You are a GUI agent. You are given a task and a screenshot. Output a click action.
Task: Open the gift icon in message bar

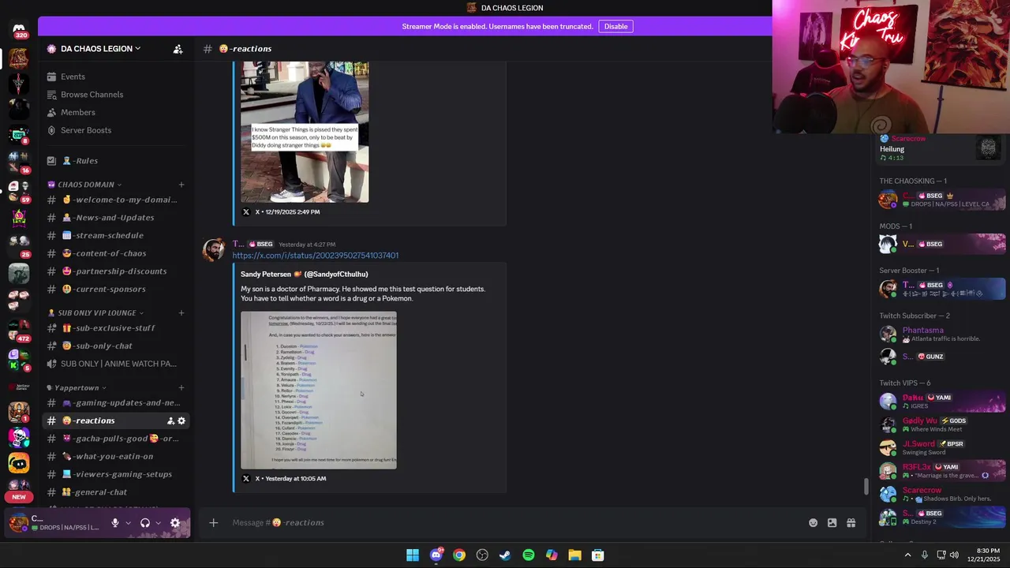click(x=851, y=523)
